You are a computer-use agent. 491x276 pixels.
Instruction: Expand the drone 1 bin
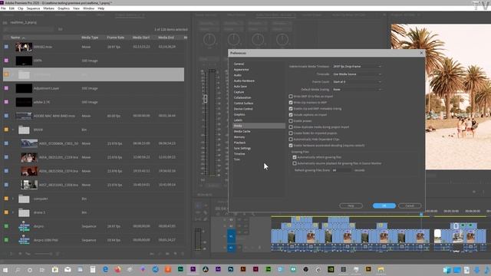[13, 212]
